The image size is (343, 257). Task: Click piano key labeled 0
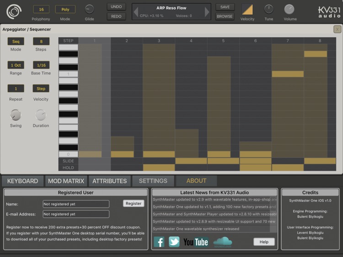click(x=68, y=154)
